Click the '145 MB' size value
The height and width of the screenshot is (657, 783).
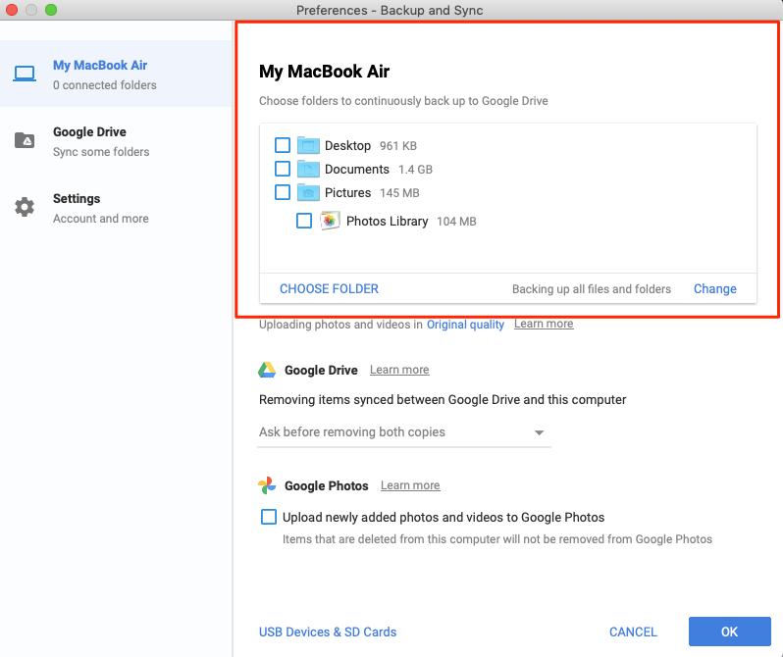[x=399, y=193]
